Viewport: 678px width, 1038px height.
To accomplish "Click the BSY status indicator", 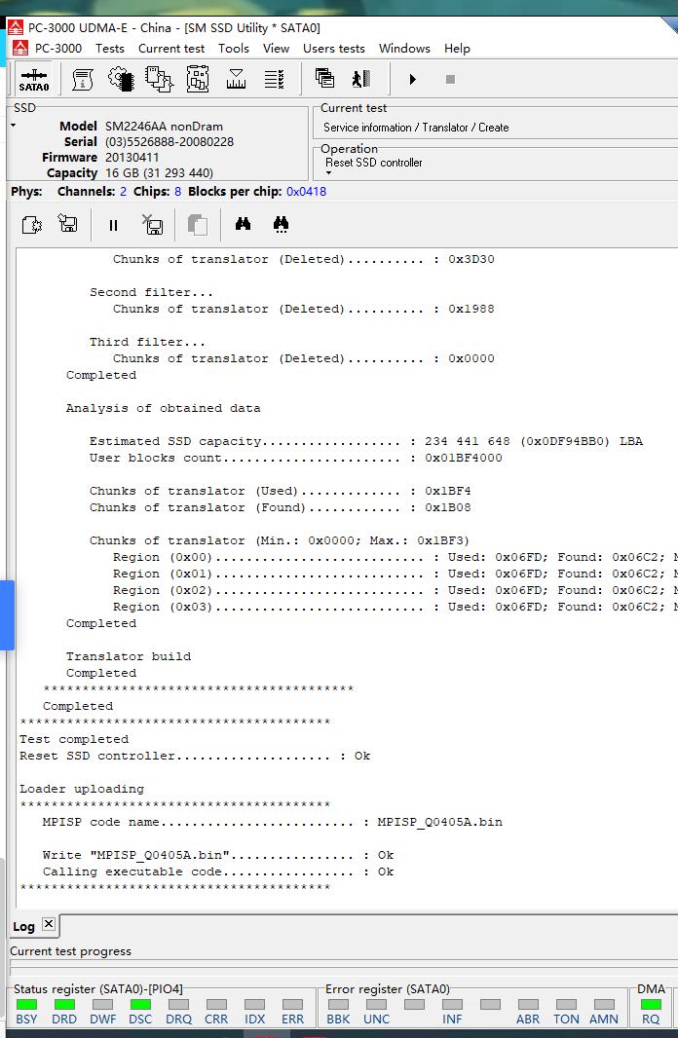I will (26, 1004).
